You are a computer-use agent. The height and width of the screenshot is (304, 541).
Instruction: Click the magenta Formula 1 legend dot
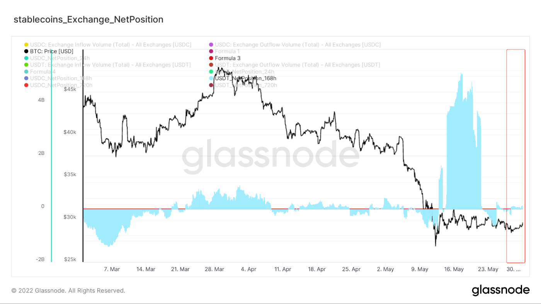point(211,51)
